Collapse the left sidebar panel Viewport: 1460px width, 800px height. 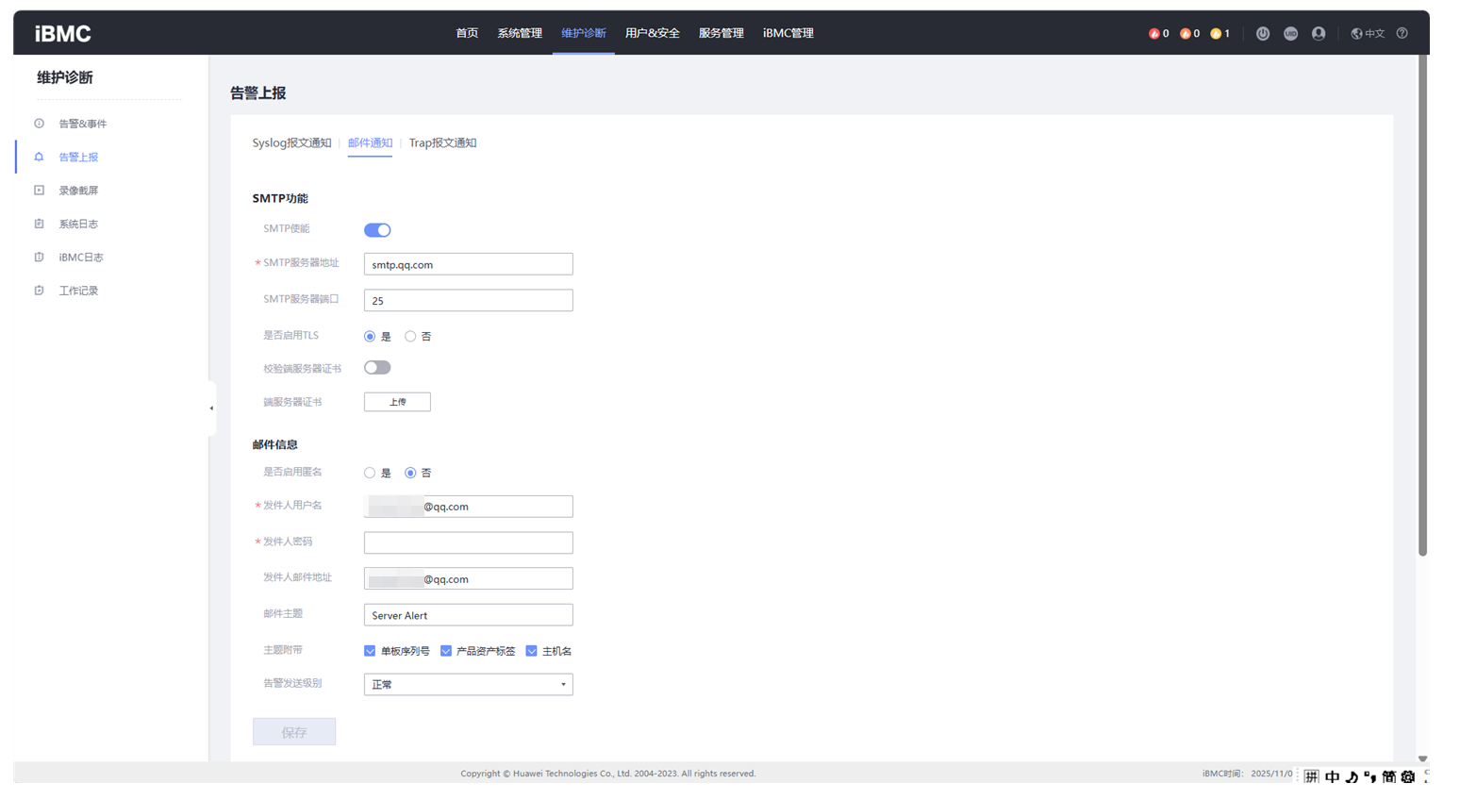[x=211, y=408]
